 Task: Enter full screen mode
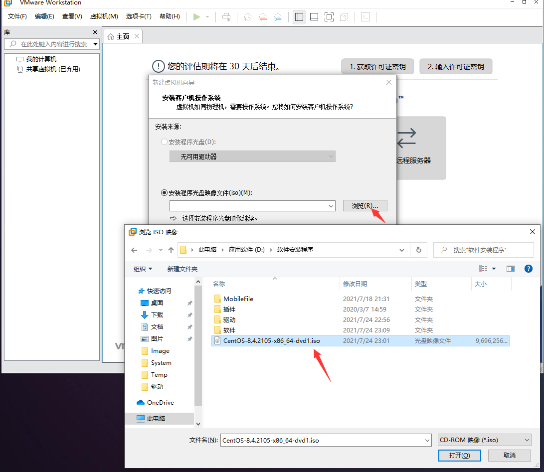pos(329,16)
